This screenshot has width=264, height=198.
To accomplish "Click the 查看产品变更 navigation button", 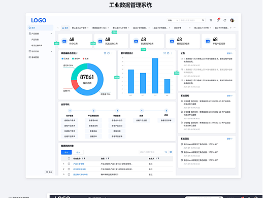I will [142, 120].
